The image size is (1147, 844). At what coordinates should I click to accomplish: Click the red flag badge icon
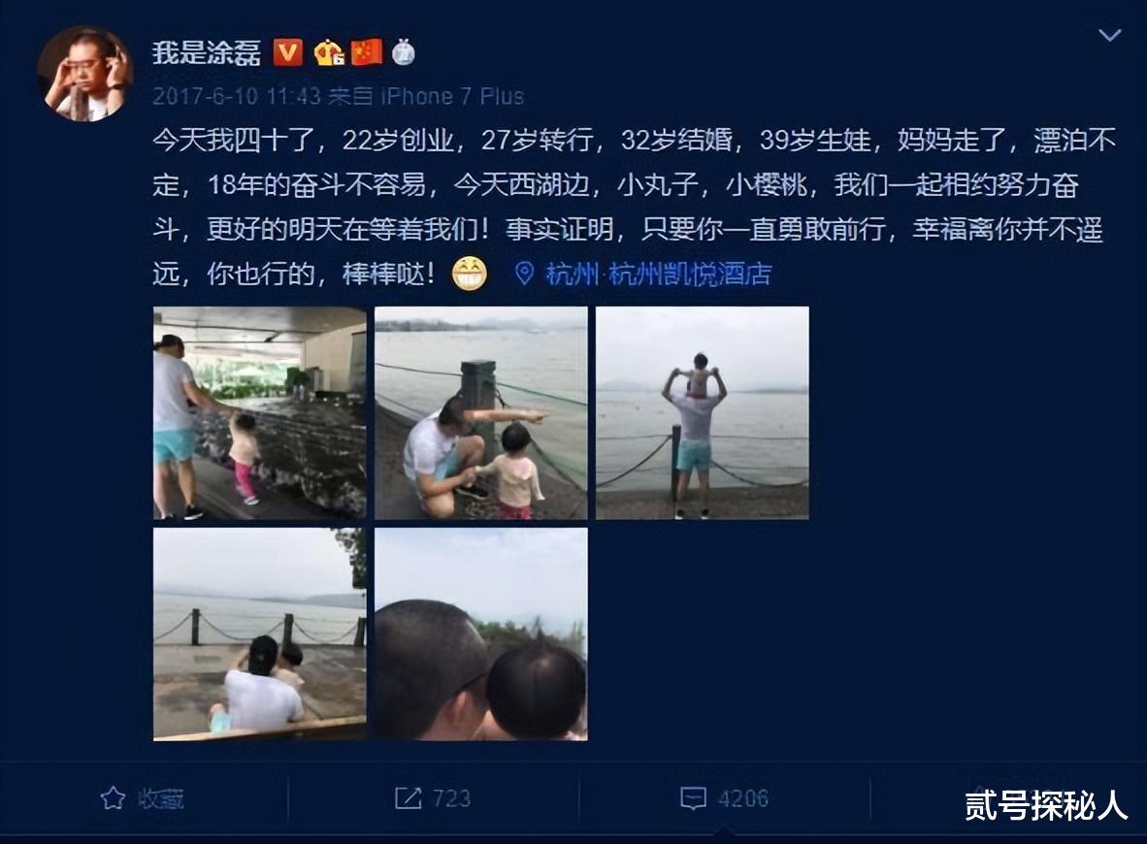click(367, 52)
